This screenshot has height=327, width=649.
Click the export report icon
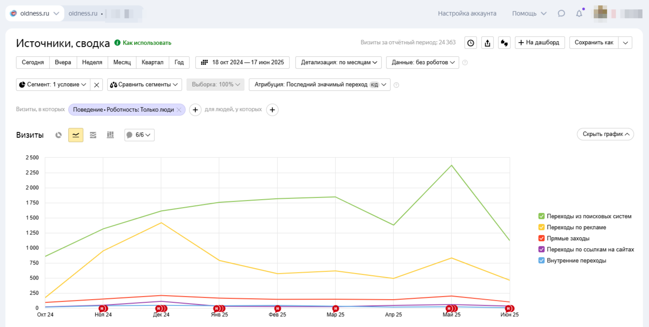click(487, 43)
